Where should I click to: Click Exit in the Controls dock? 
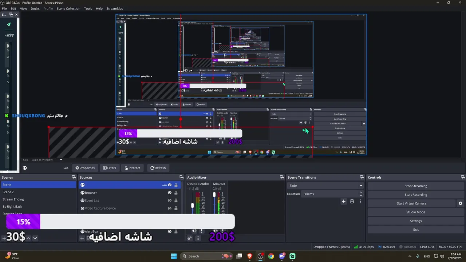(x=416, y=230)
